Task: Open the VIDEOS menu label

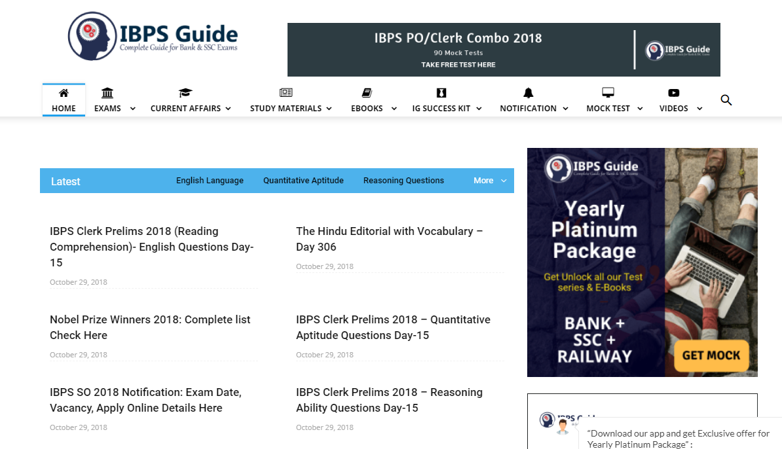Action: (x=674, y=109)
